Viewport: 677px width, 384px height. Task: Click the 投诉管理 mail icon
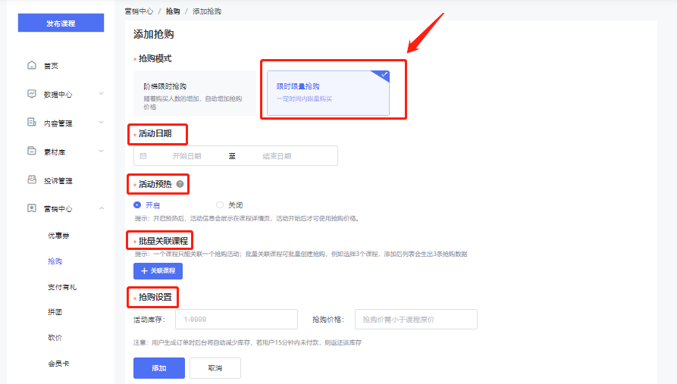[x=31, y=180]
